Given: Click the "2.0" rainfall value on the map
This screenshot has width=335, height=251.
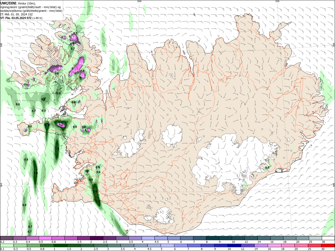Looking at the screenshot, I should [x=95, y=191].
